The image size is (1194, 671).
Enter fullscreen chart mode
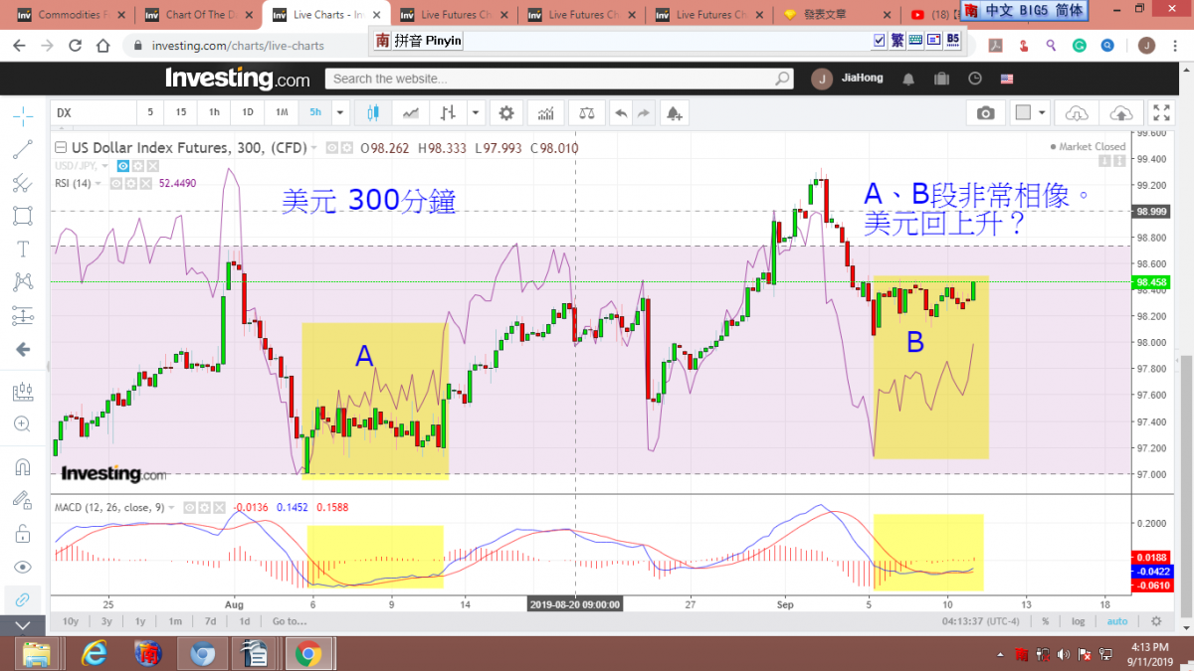1161,113
